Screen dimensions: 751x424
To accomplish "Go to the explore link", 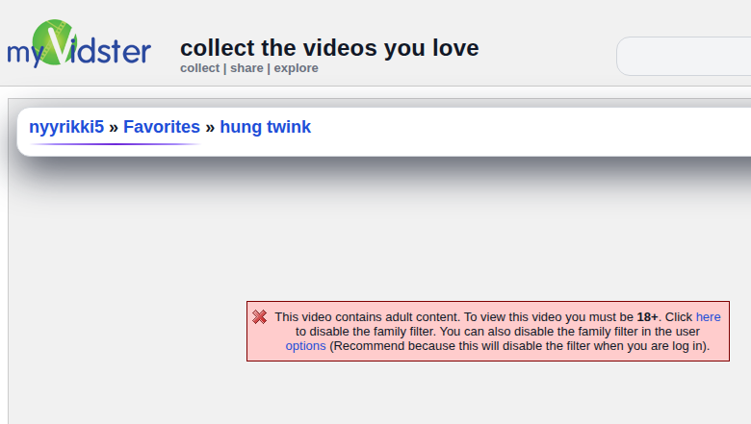I will pyautogui.click(x=296, y=68).
